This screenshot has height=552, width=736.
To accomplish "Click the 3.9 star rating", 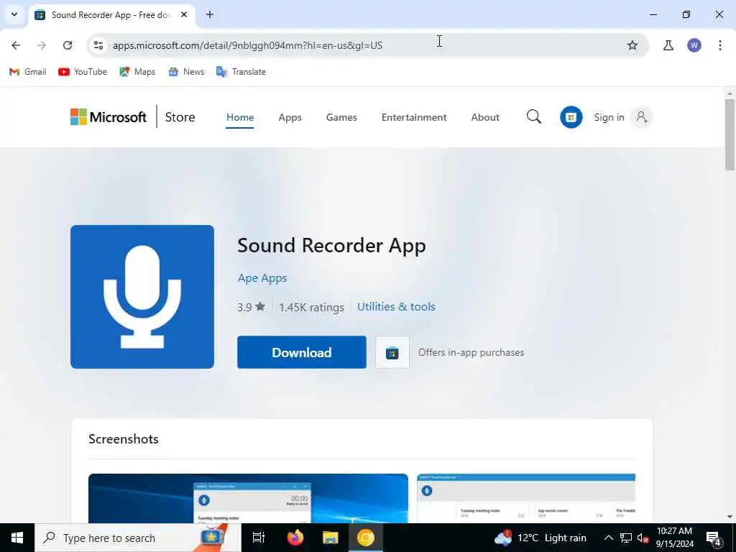I will tap(251, 307).
